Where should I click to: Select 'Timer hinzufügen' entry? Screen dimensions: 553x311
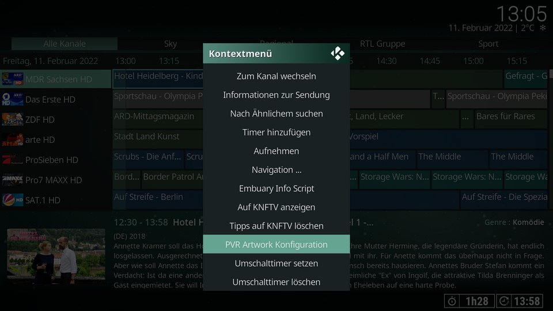pos(276,132)
